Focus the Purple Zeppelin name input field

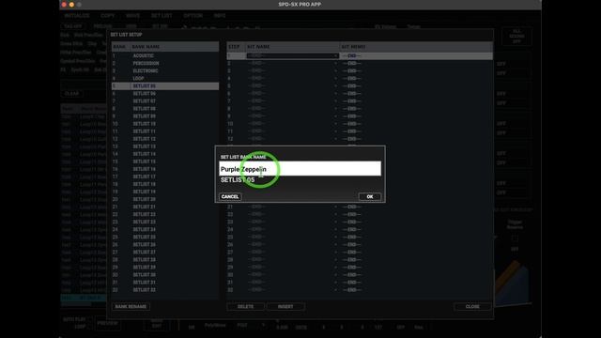(300, 169)
